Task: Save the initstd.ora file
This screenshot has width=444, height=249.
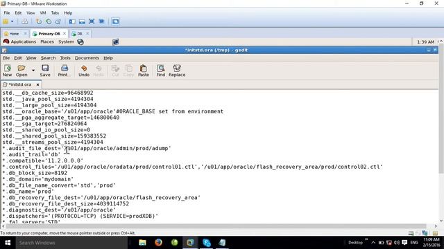Action: (45, 71)
